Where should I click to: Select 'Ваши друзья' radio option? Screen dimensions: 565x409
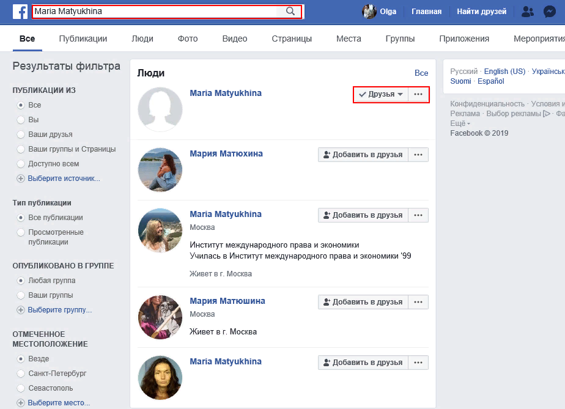[x=21, y=134]
